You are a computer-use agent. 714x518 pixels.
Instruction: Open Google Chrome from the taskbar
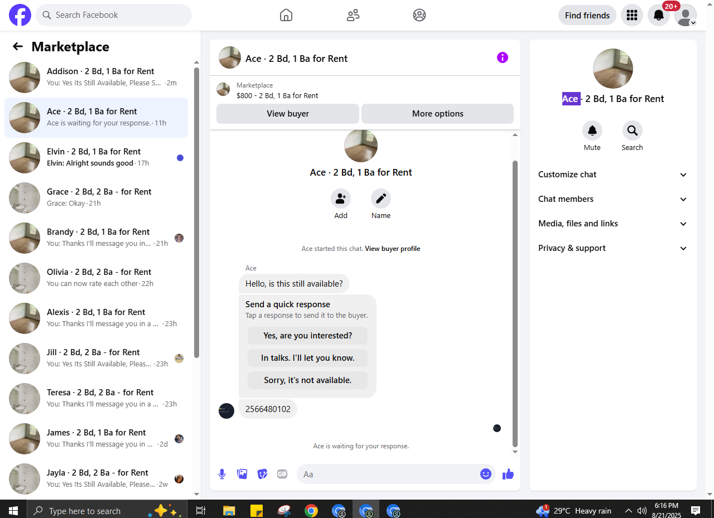(x=311, y=510)
